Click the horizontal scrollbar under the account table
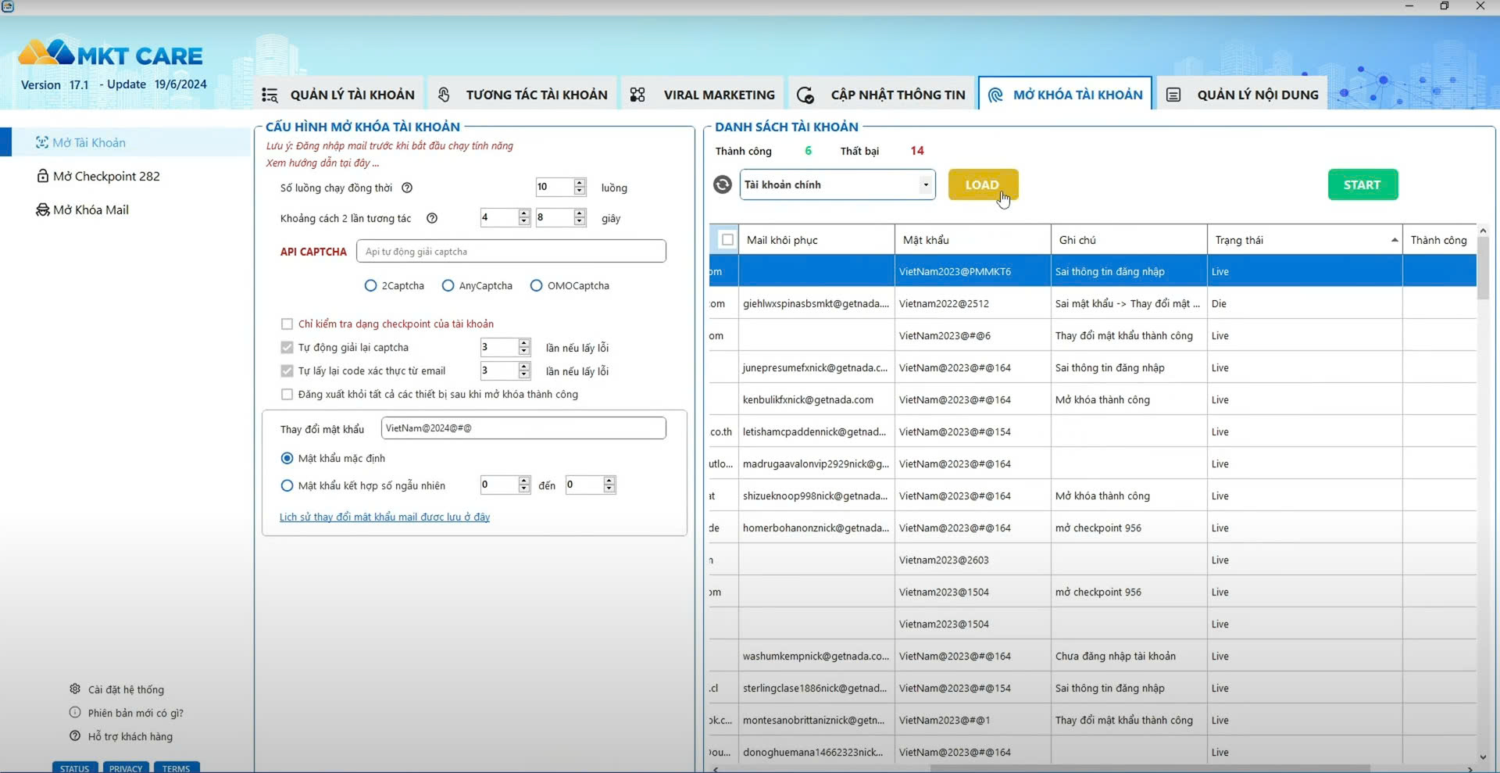 click(x=1149, y=768)
